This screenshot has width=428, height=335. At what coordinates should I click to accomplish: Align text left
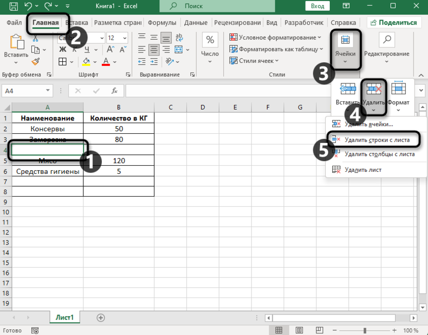[x=141, y=50]
